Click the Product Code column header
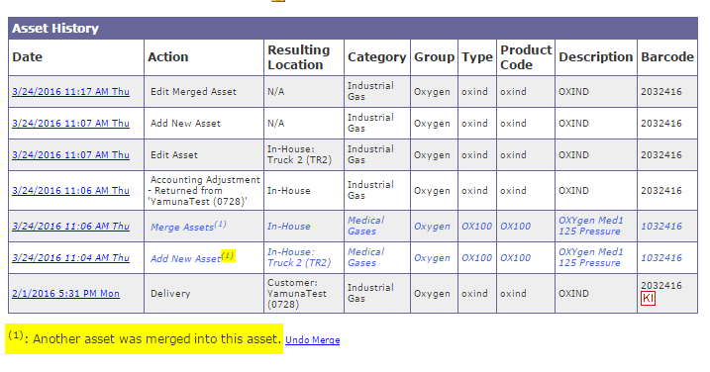The height and width of the screenshot is (372, 710). click(x=526, y=57)
